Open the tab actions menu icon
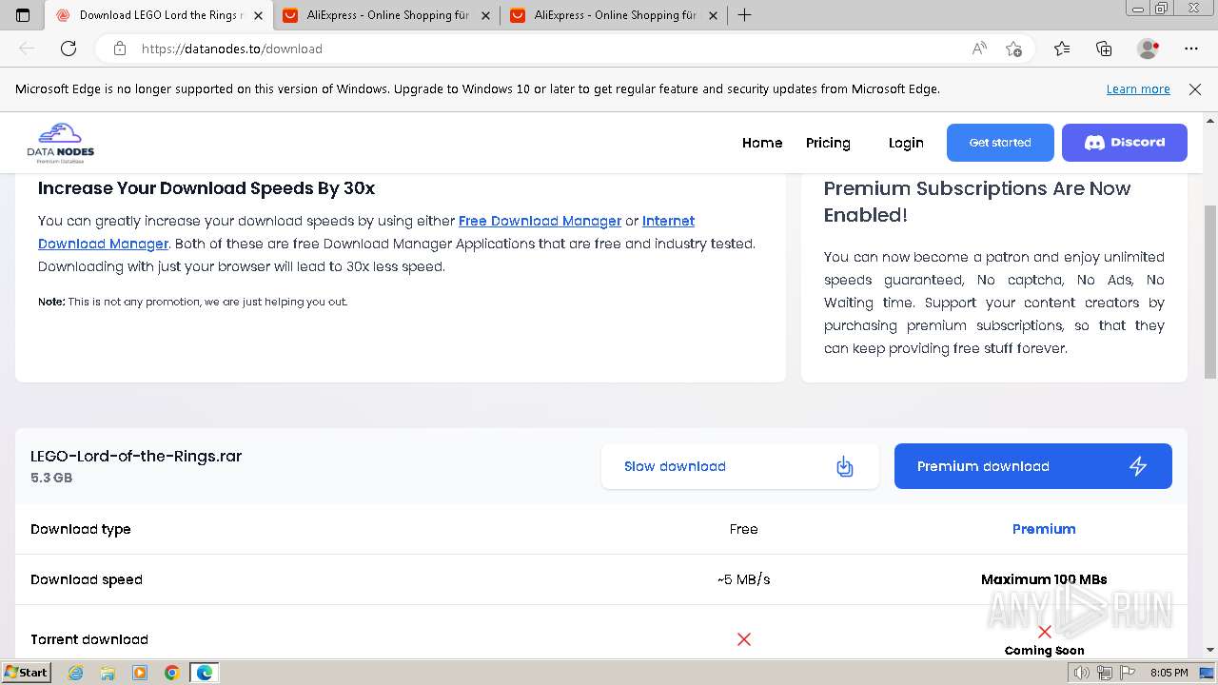1218x685 pixels. (23, 15)
